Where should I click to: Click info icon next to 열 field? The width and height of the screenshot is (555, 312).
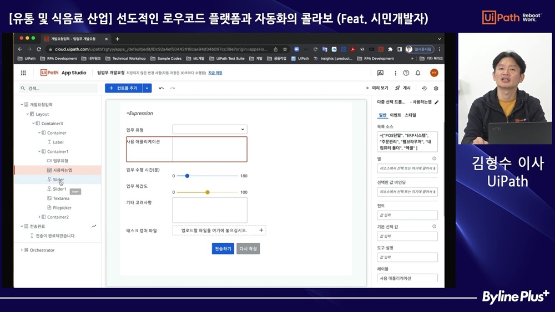tap(434, 158)
